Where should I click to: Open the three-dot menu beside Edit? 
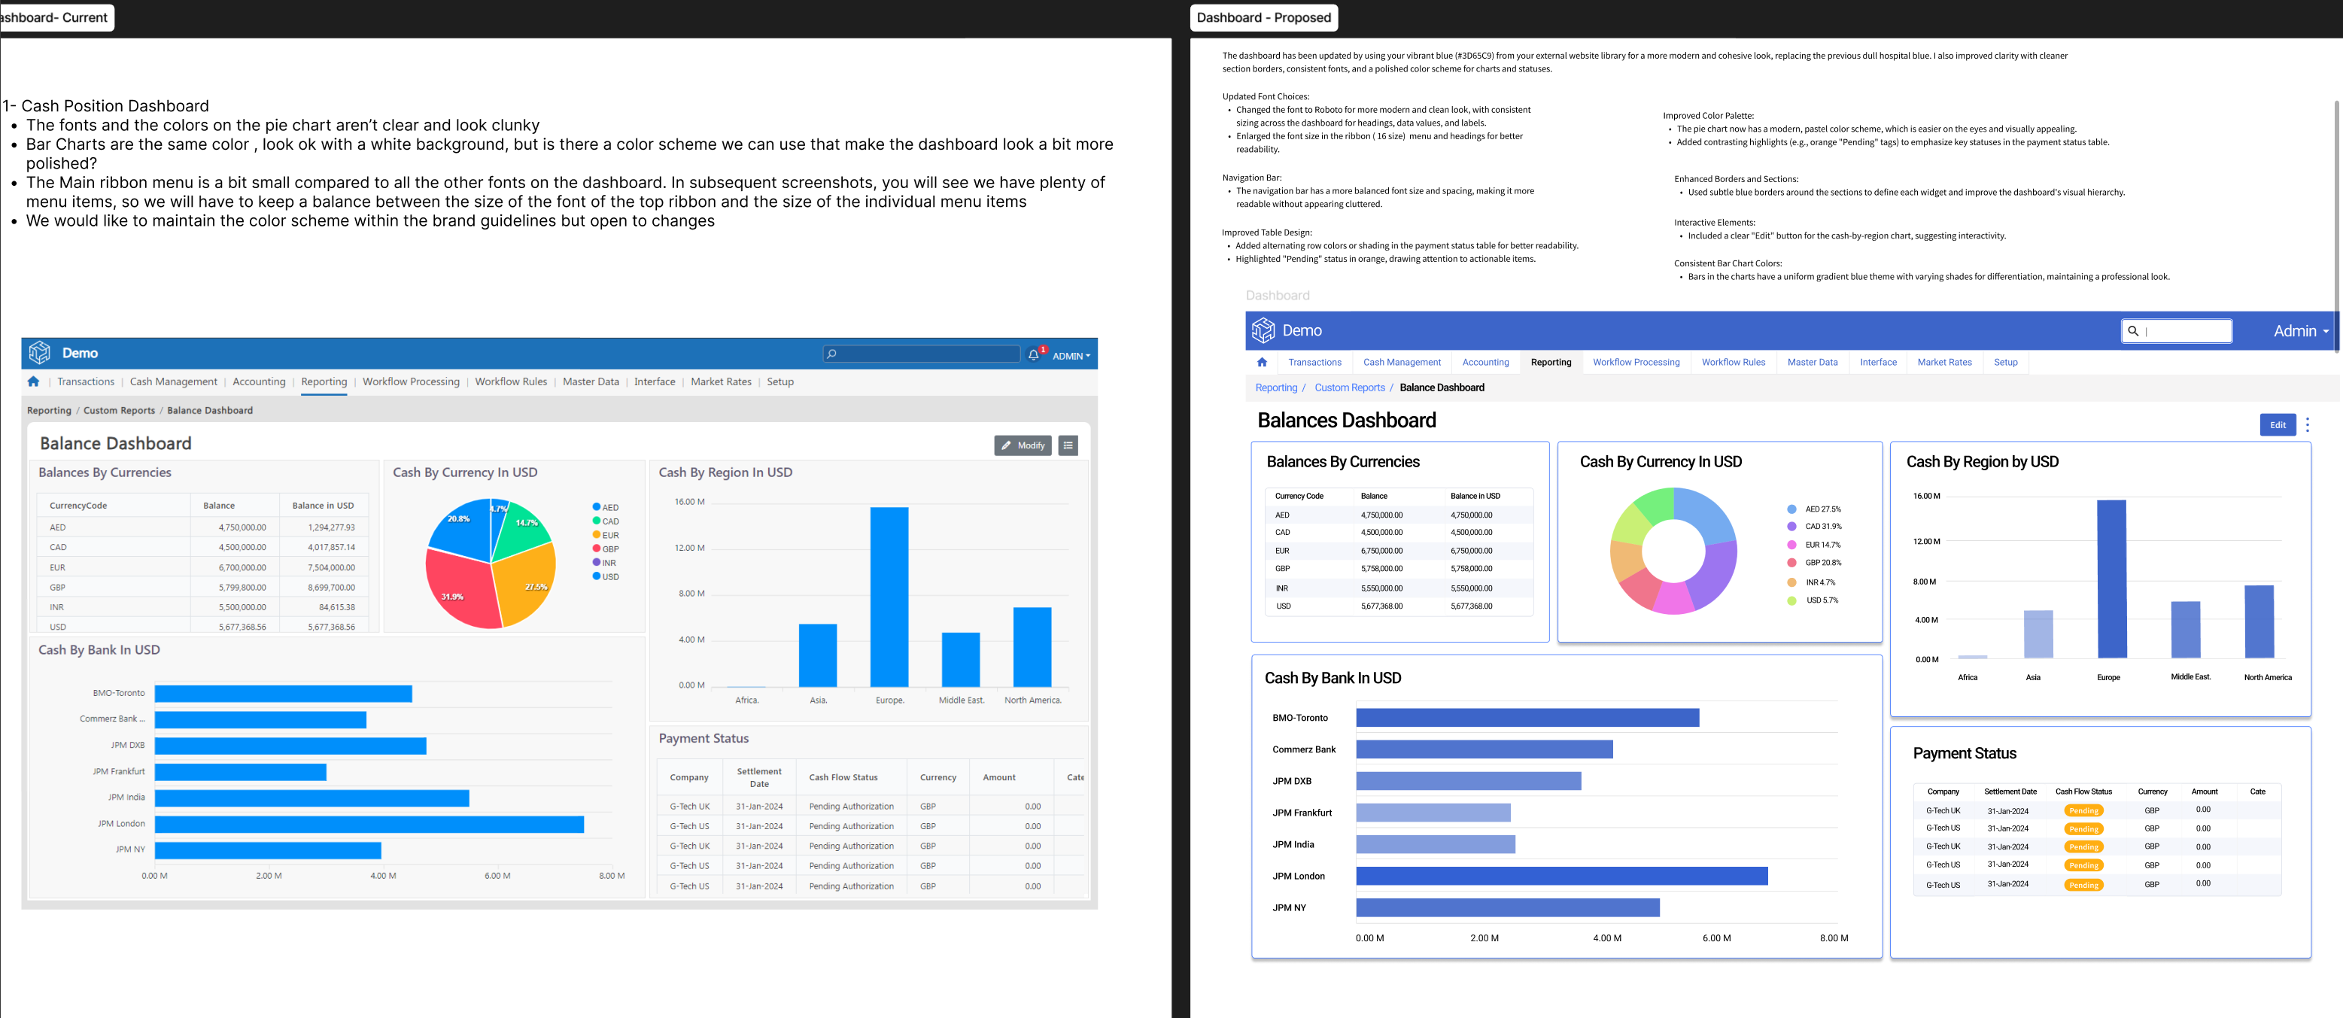[x=2308, y=425]
